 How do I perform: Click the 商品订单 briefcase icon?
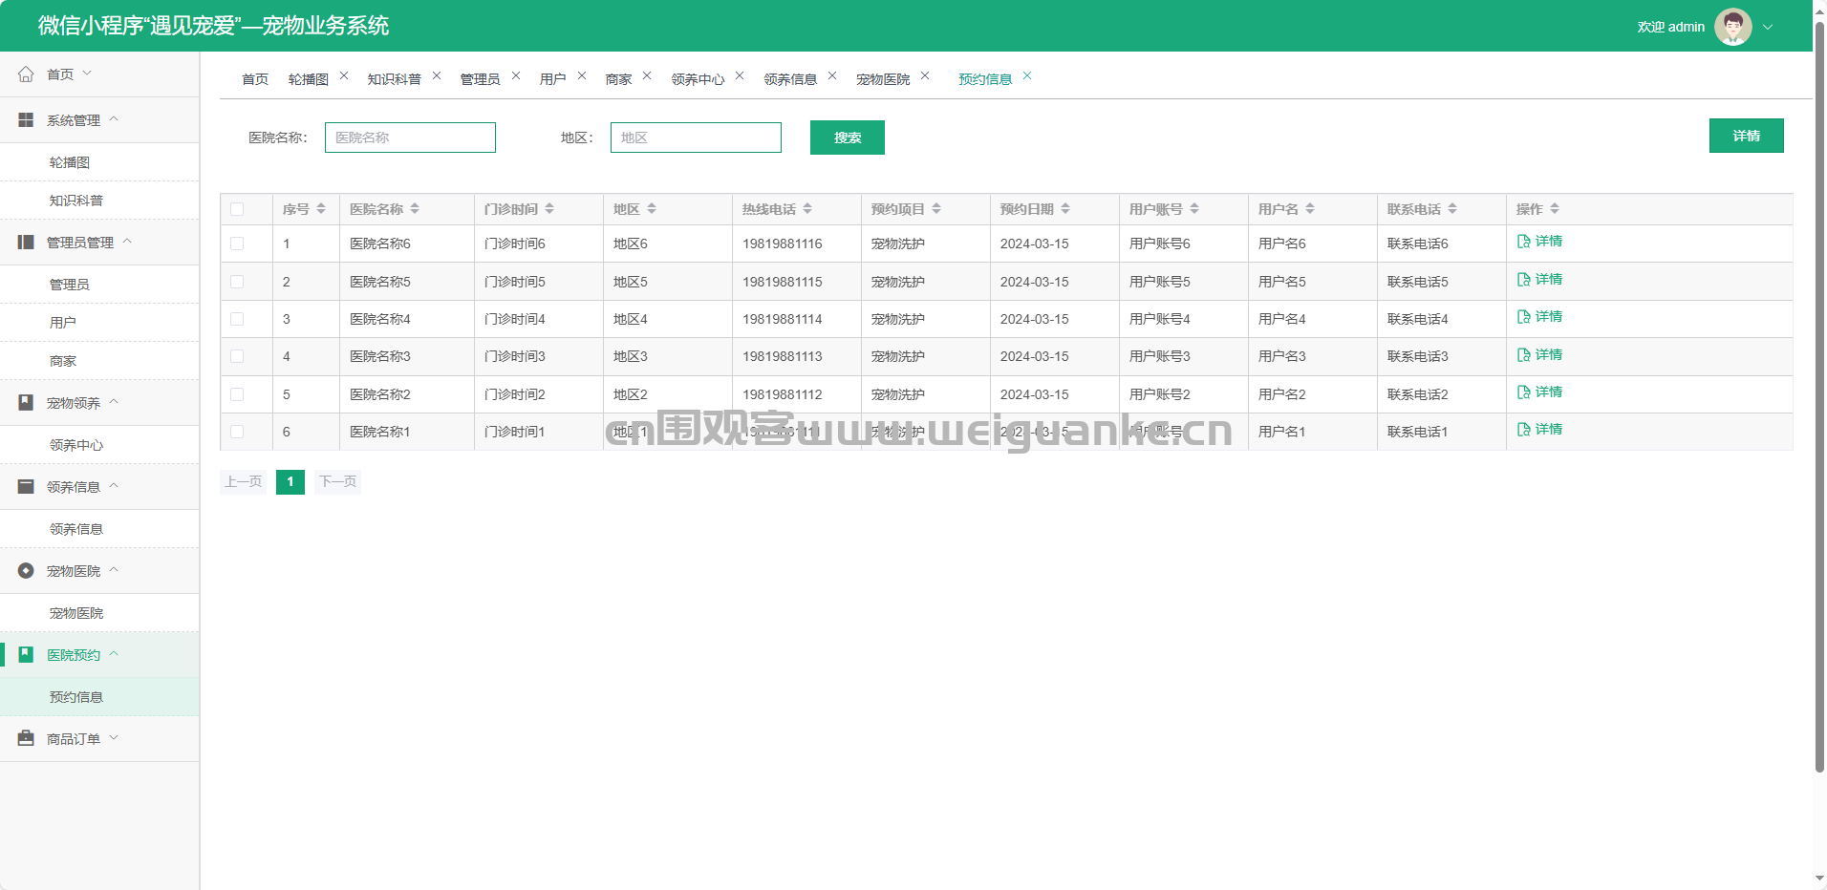coord(26,739)
